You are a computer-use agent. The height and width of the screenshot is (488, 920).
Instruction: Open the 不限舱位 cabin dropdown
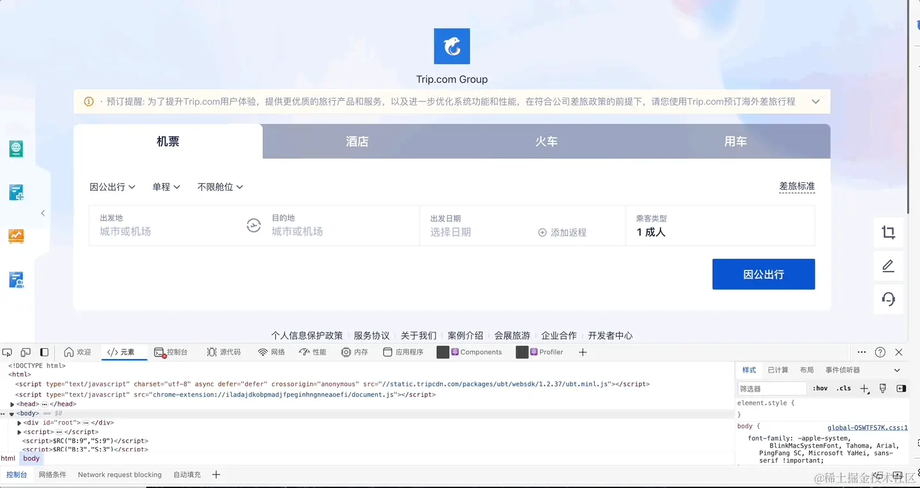220,187
